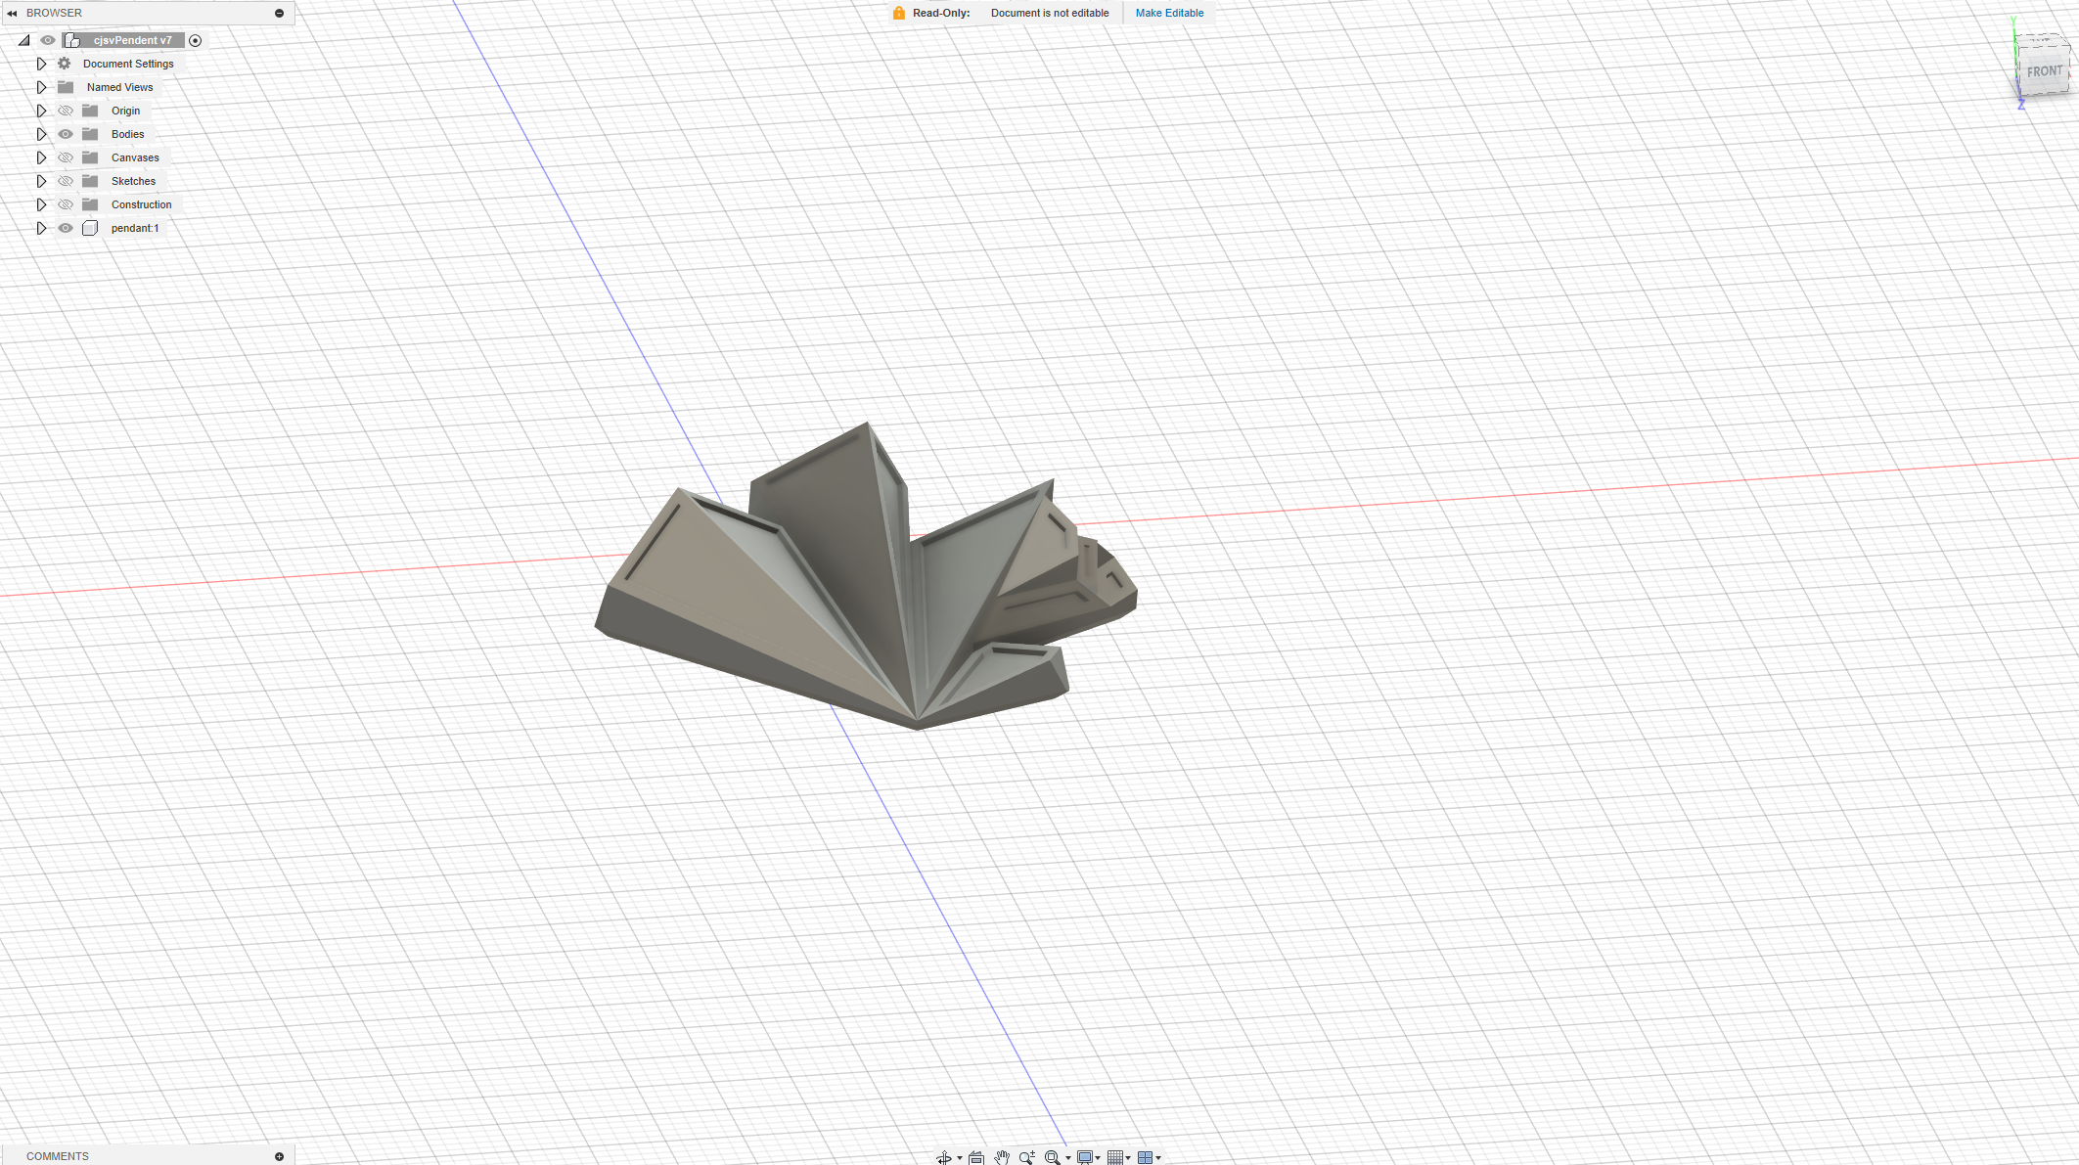Screen dimensions: 2079x1165
Task: Click the Zoom Window fit icon
Action: 1052,1157
